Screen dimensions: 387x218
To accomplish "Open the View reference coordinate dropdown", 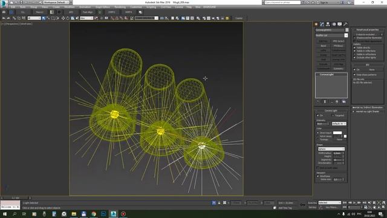I will (86, 18).
